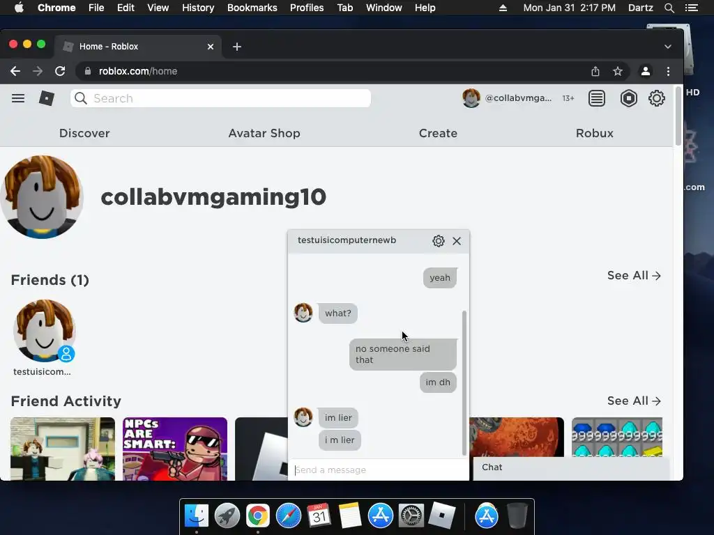714x535 pixels.
Task: Click the share page icon in address bar
Action: pyautogui.click(x=595, y=71)
